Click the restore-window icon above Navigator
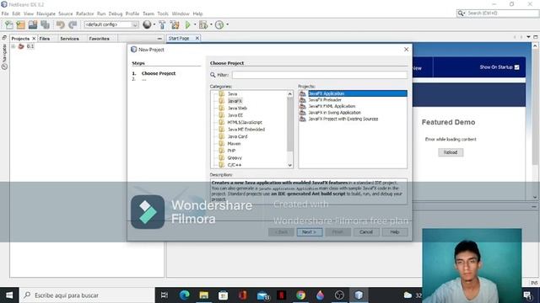Viewport: 540px width, 303px height. 4,38
